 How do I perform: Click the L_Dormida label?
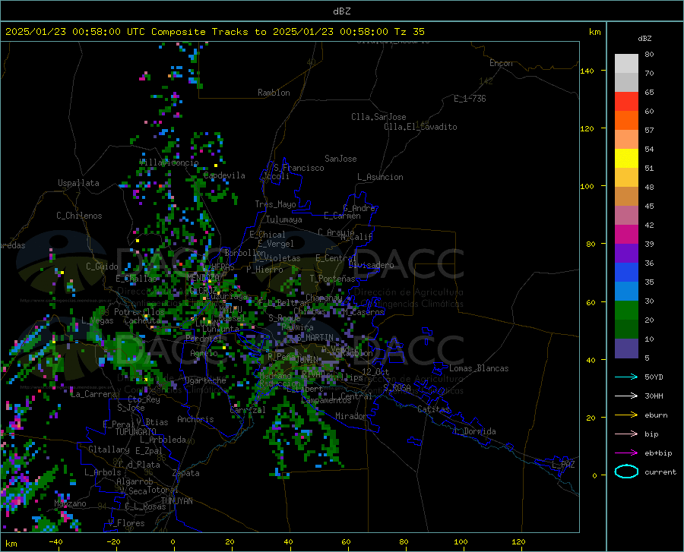[475, 431]
